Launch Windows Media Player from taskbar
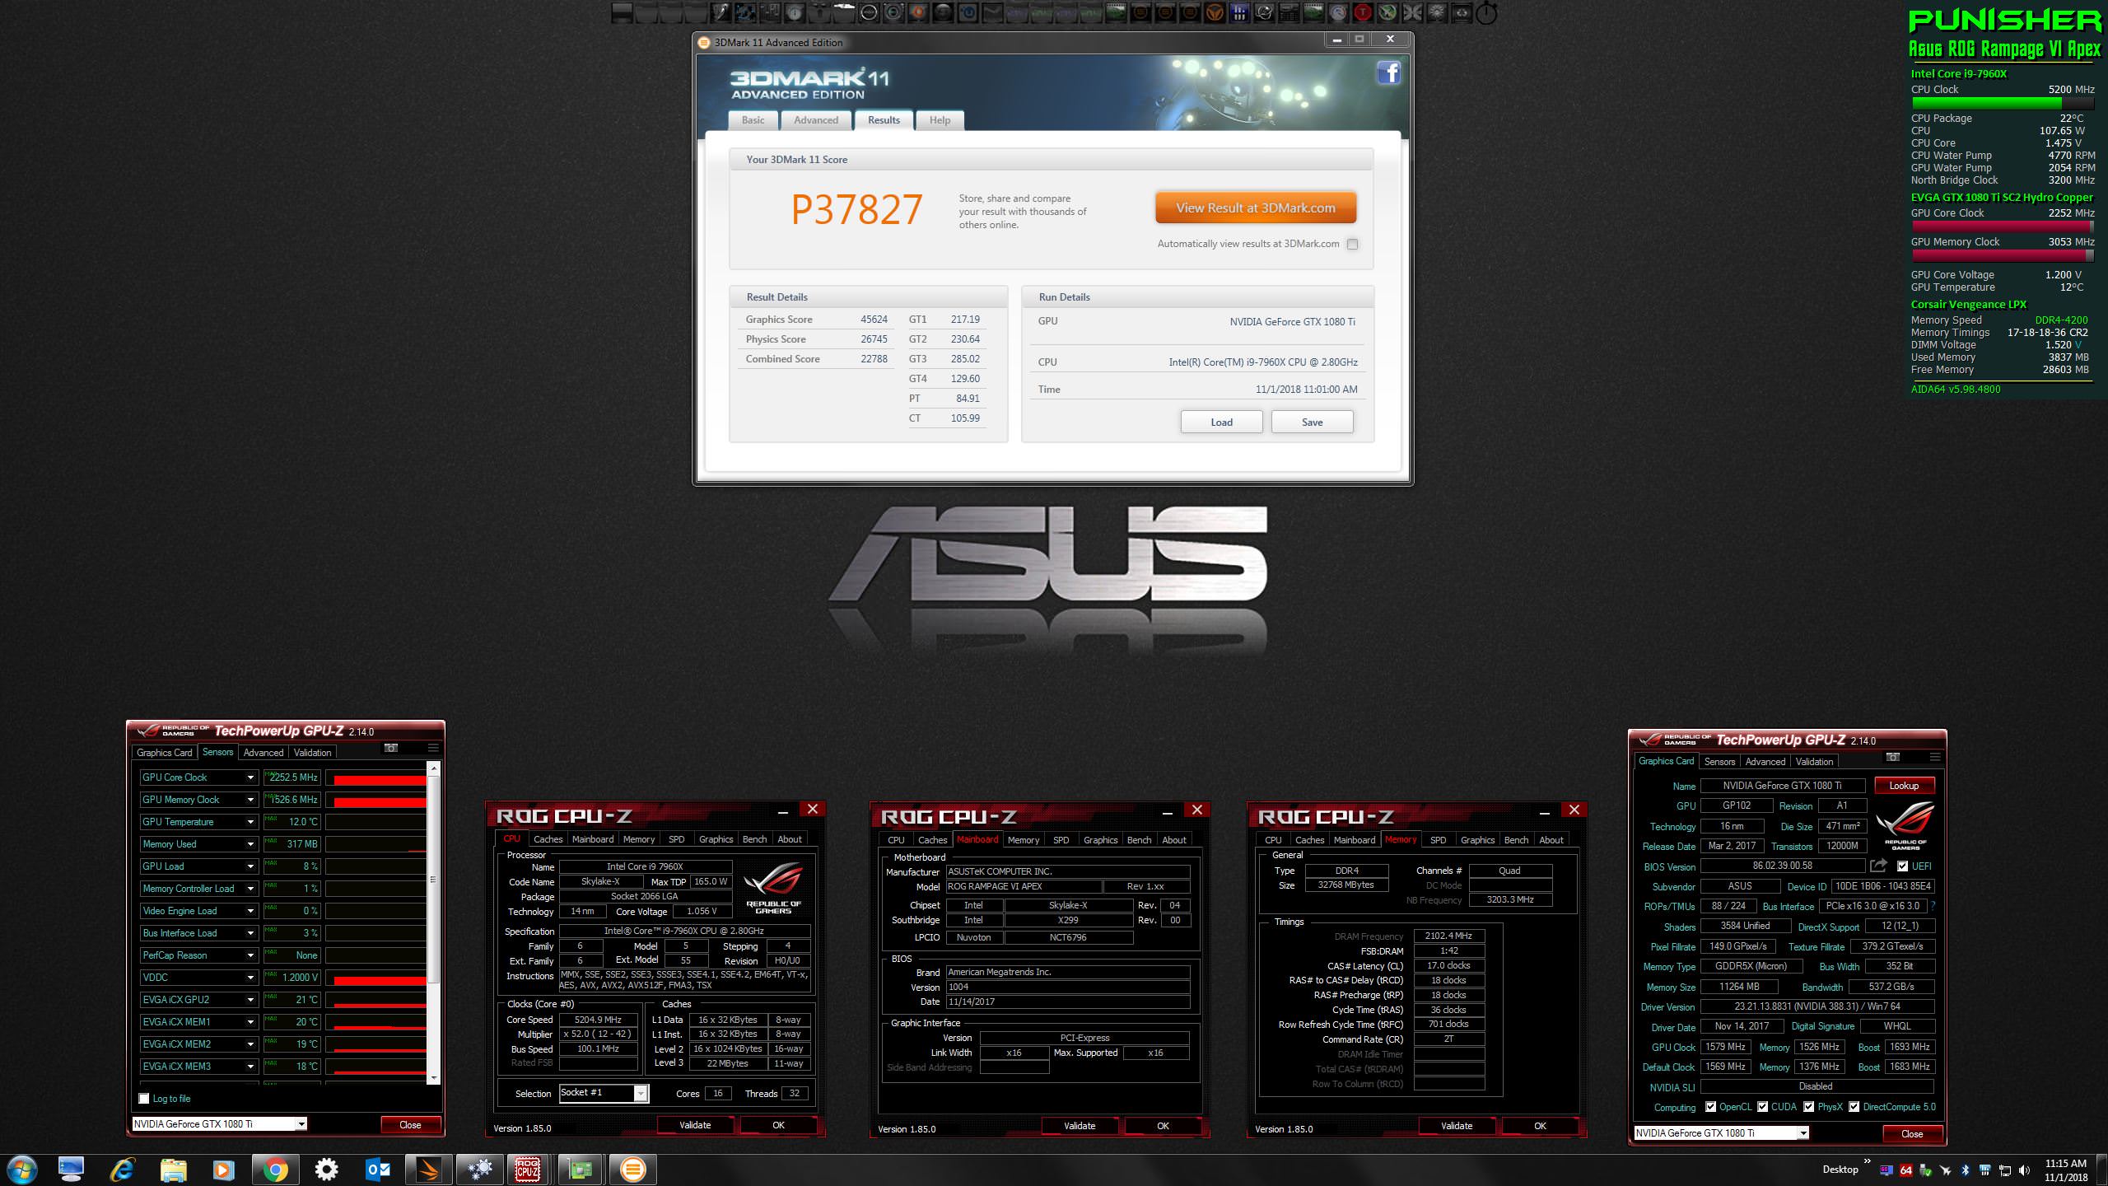The image size is (2108, 1186). click(x=224, y=1170)
